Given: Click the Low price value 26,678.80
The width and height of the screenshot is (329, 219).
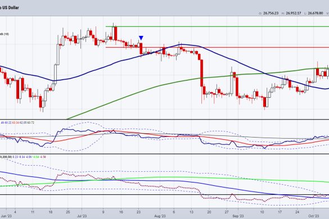Looking at the screenshot, I should tap(315, 13).
